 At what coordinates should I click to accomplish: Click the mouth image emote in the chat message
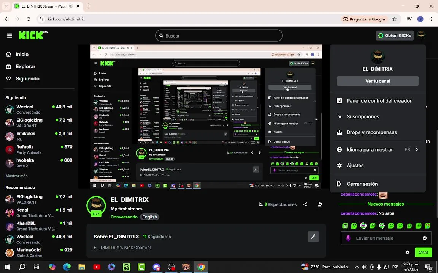[383, 195]
